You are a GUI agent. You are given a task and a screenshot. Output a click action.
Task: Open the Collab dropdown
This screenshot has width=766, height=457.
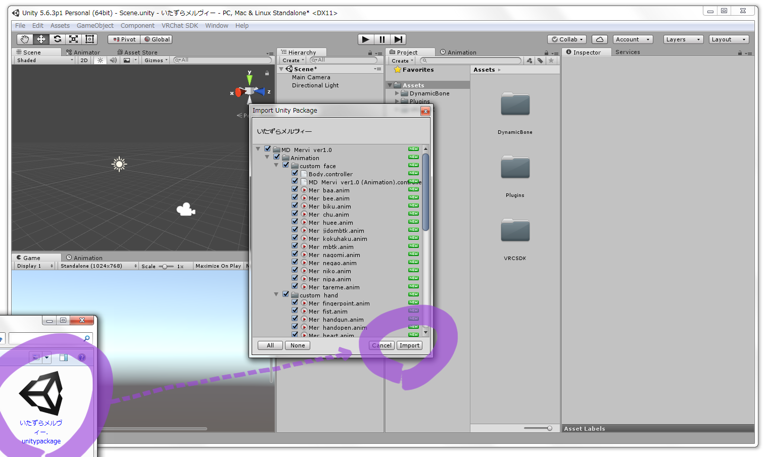[567, 39]
